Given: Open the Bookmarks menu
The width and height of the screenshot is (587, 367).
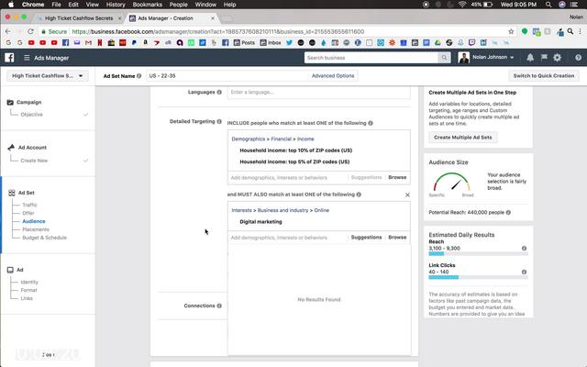Looking at the screenshot, I should tap(147, 5).
